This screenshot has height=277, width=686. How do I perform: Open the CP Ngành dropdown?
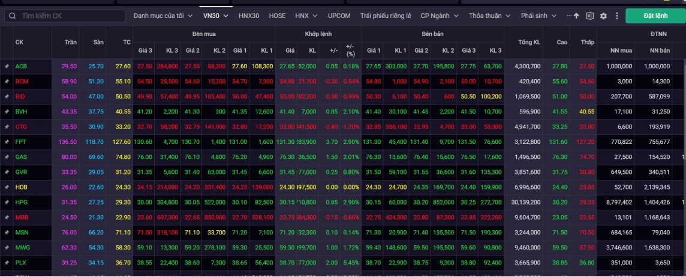[x=440, y=16]
